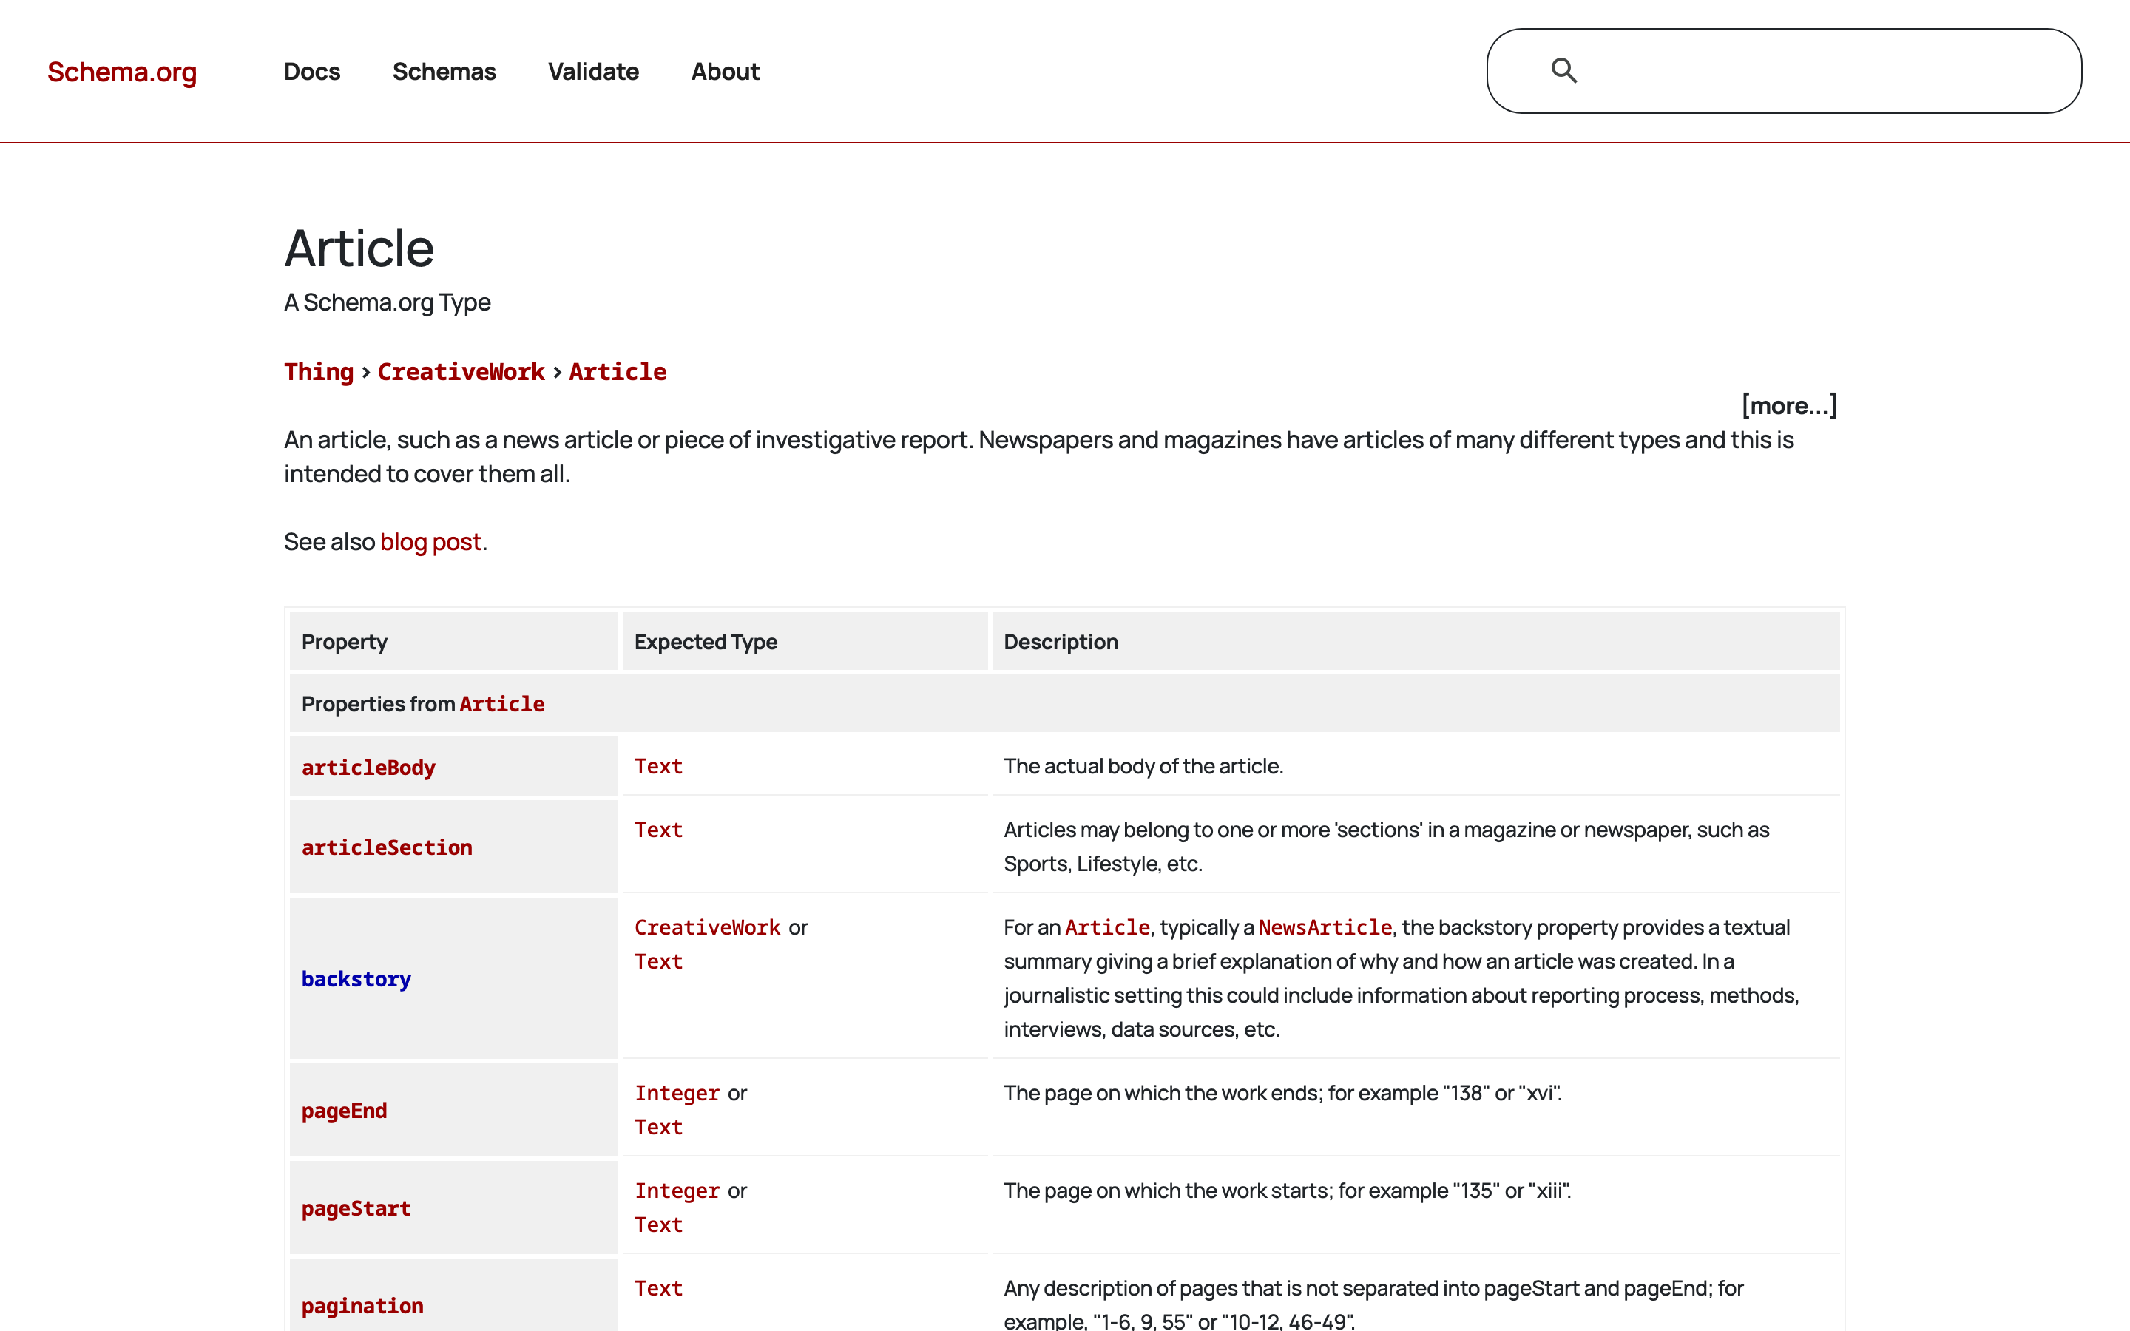The width and height of the screenshot is (2130, 1331).
Task: Click Text type in pageStart row
Action: pyautogui.click(x=658, y=1225)
